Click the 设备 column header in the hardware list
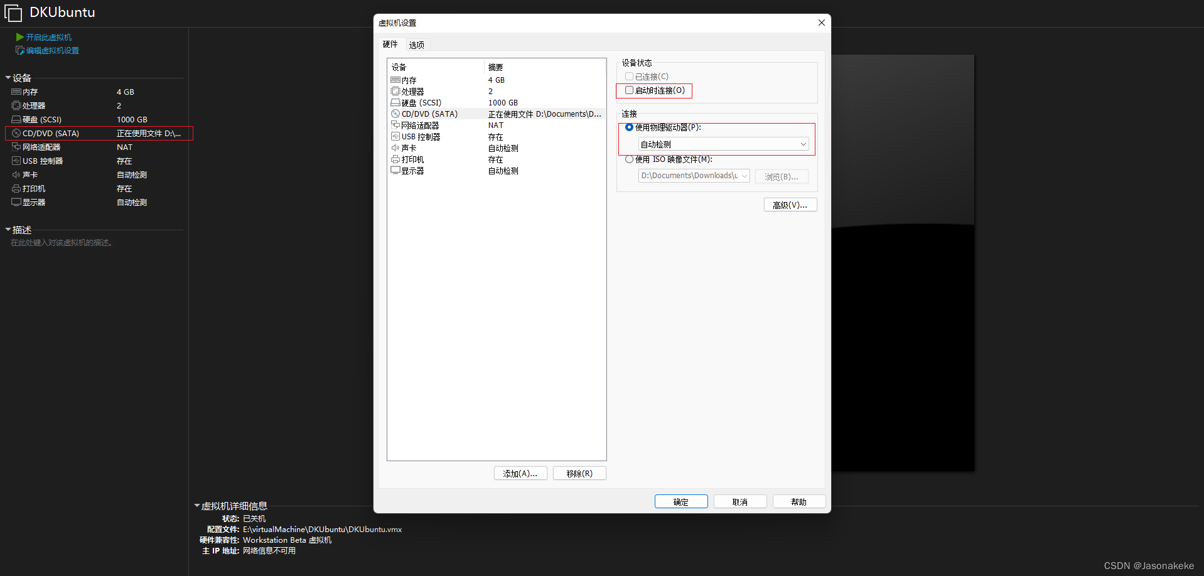 tap(436, 67)
